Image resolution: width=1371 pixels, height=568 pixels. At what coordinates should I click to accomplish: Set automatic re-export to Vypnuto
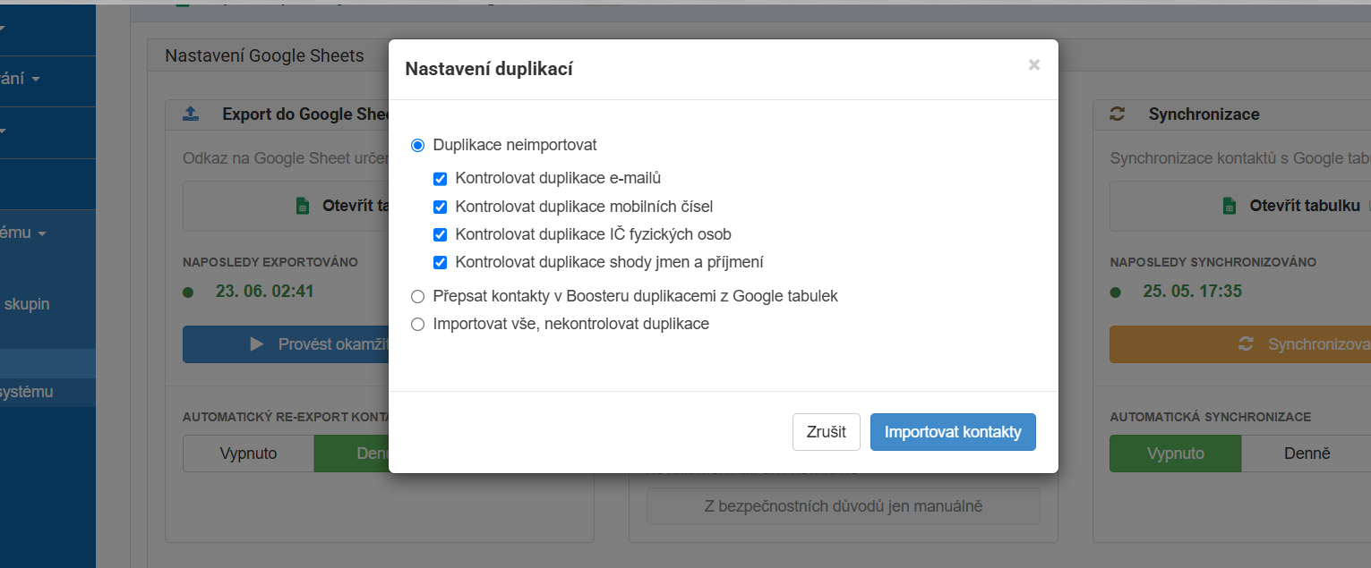point(248,454)
